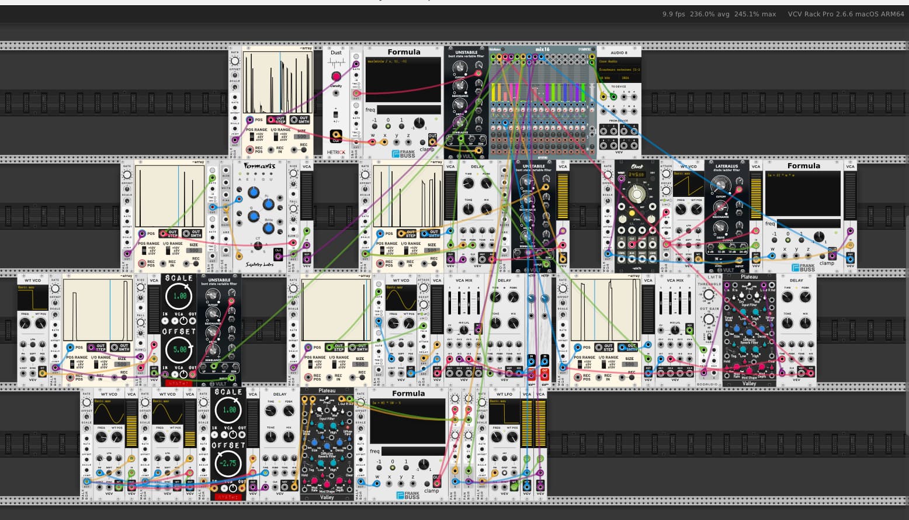Click the Offset display reading 5.00

click(x=179, y=350)
